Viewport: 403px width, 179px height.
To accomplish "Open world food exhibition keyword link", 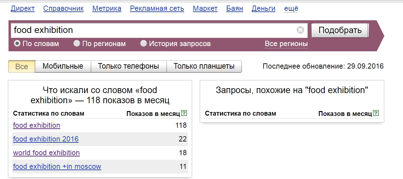I will [46, 153].
